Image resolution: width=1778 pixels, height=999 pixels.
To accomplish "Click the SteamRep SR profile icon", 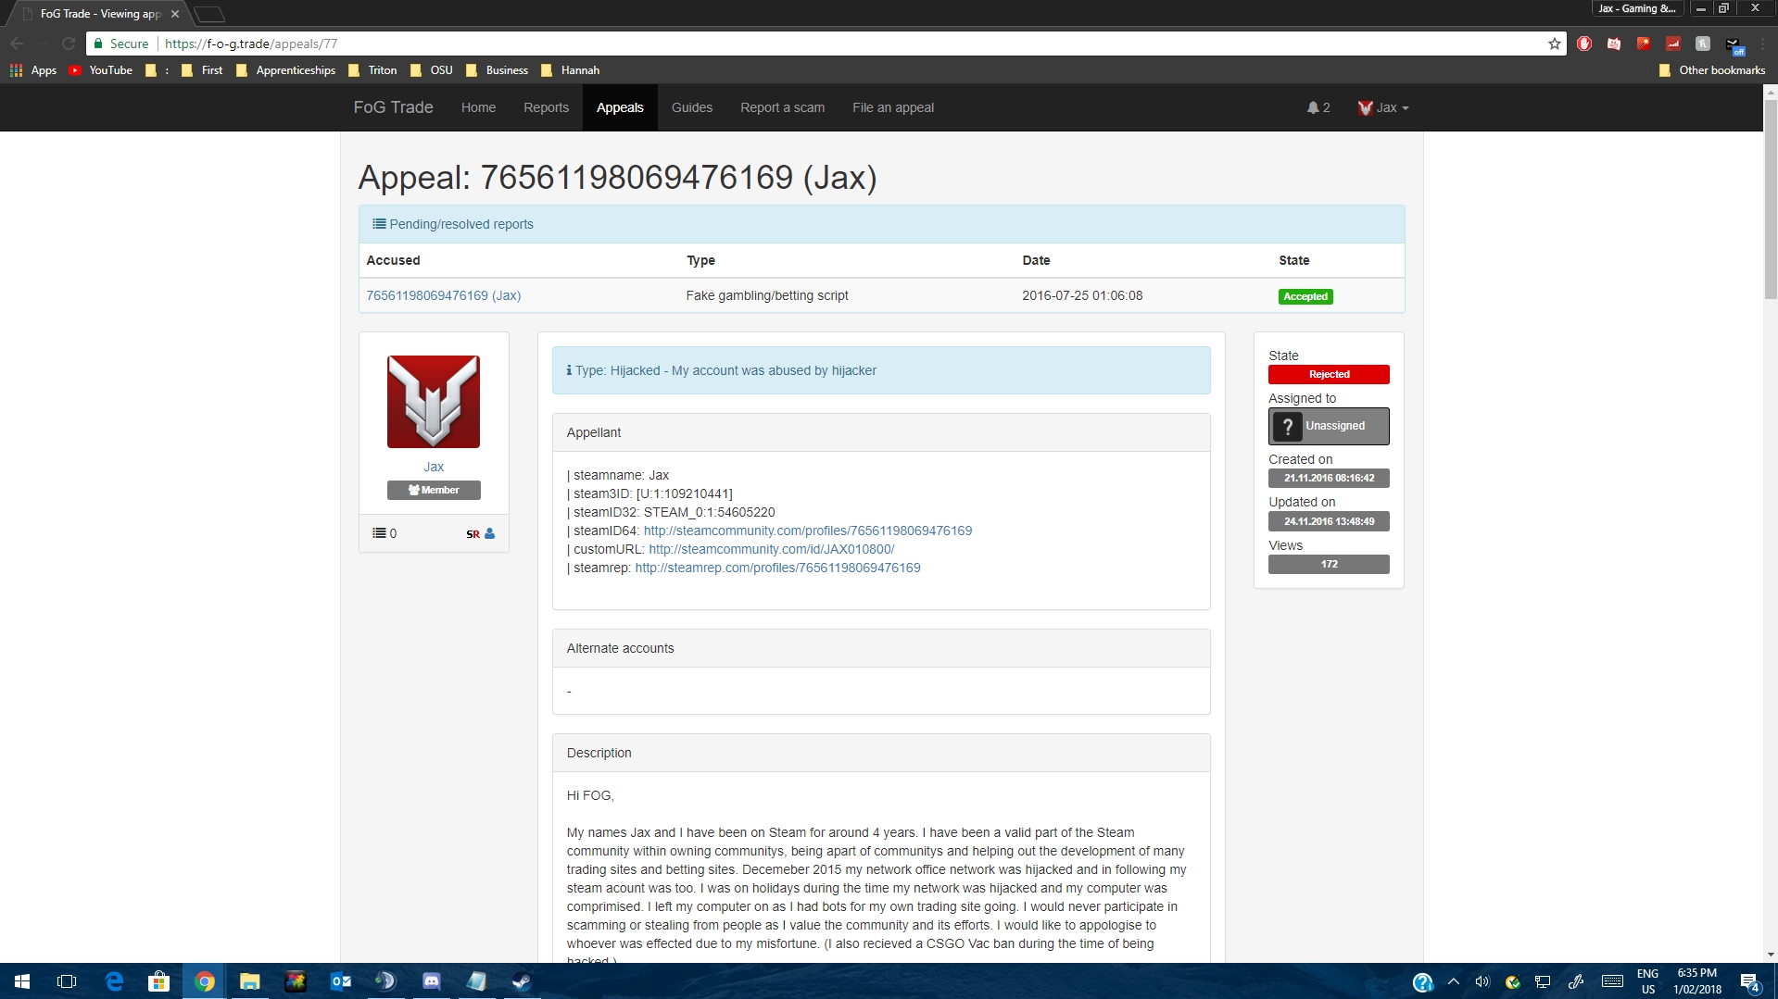I will click(x=473, y=534).
